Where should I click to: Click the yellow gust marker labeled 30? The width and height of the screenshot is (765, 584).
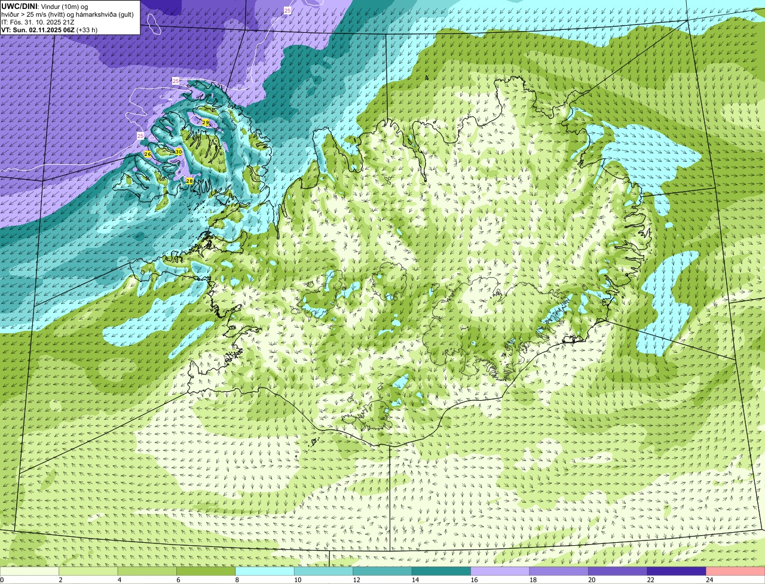point(178,152)
